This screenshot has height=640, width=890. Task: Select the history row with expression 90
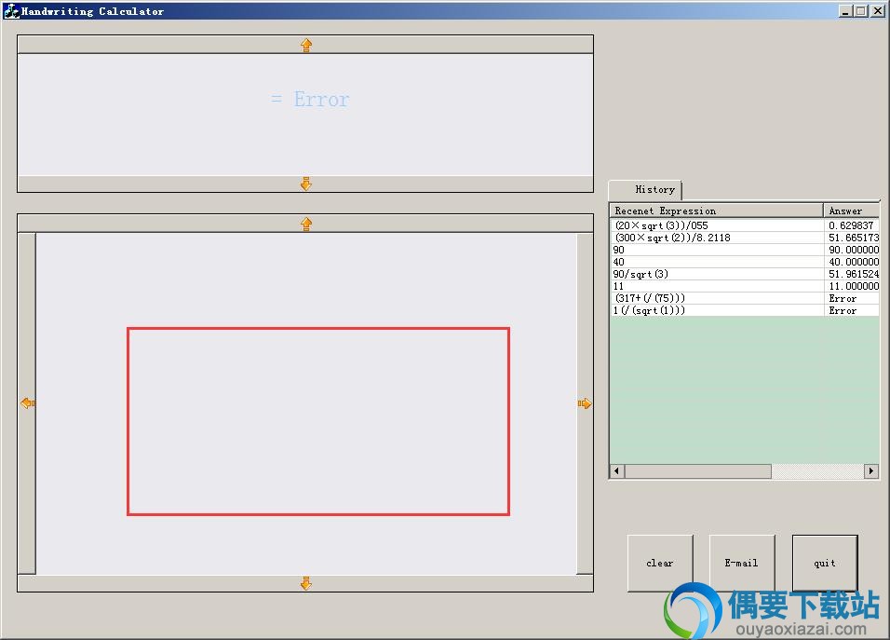pyautogui.click(x=745, y=250)
